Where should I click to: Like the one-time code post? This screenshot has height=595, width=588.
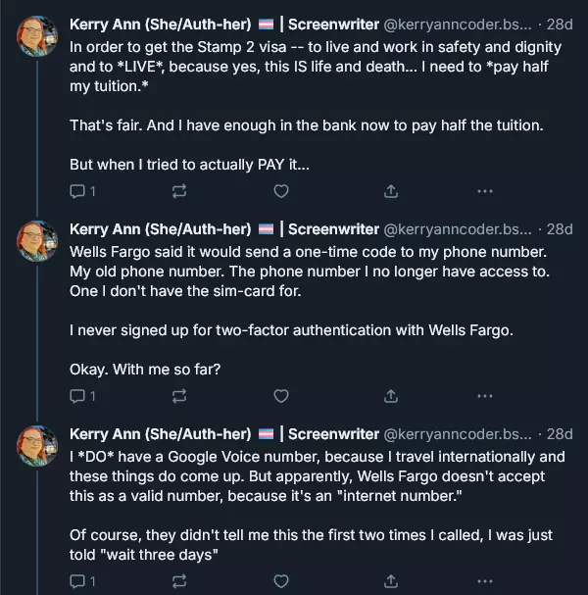point(281,396)
